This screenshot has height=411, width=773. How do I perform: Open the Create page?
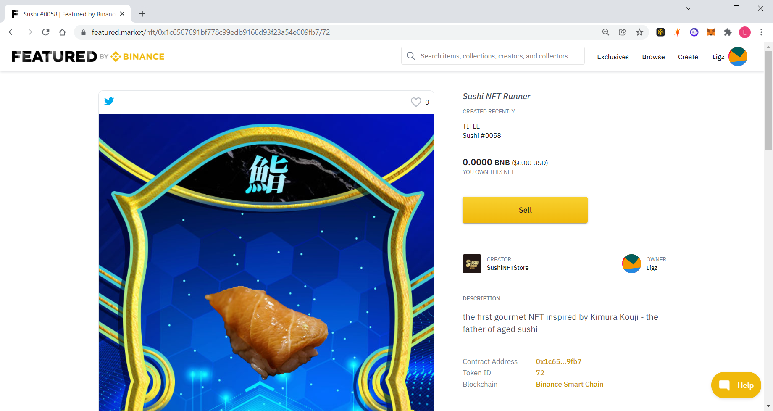[x=688, y=57]
